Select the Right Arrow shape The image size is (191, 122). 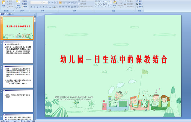106,4
